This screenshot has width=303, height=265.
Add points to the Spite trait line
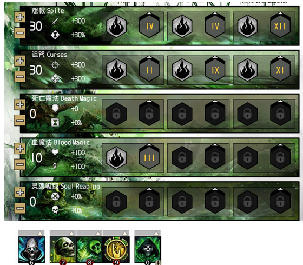(20, 17)
